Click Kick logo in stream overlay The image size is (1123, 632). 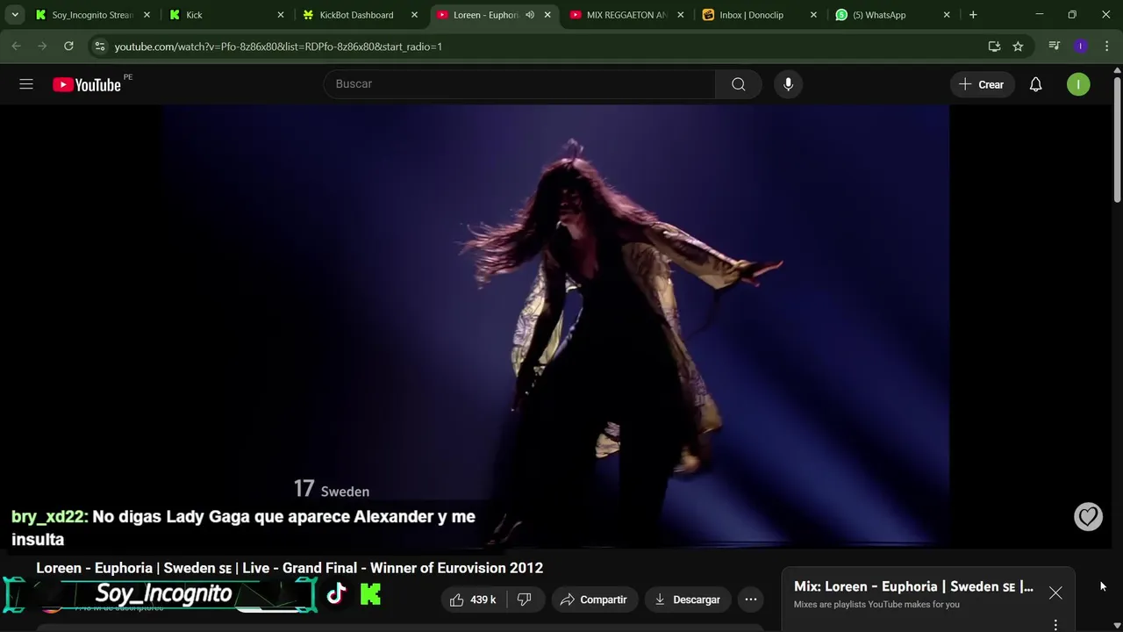tap(371, 594)
